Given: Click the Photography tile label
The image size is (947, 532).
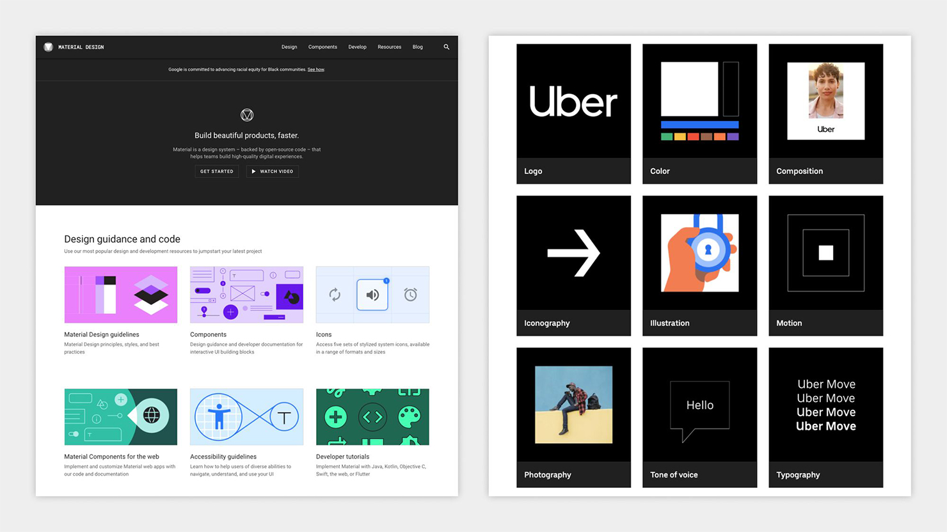Looking at the screenshot, I should click(547, 475).
